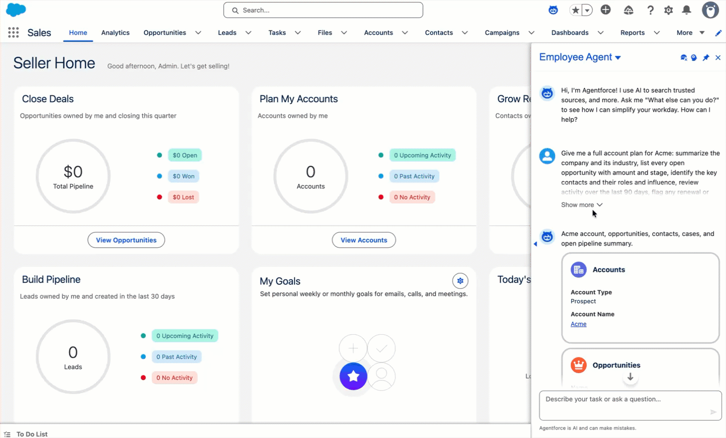This screenshot has width=726, height=438.
Task: Click 0 Upcoming Activity under Build Pipeline
Action: click(185, 336)
